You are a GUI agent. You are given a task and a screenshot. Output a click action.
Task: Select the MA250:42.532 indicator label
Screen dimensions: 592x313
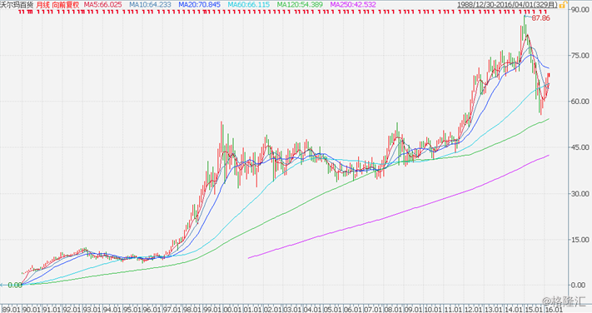(x=353, y=5)
